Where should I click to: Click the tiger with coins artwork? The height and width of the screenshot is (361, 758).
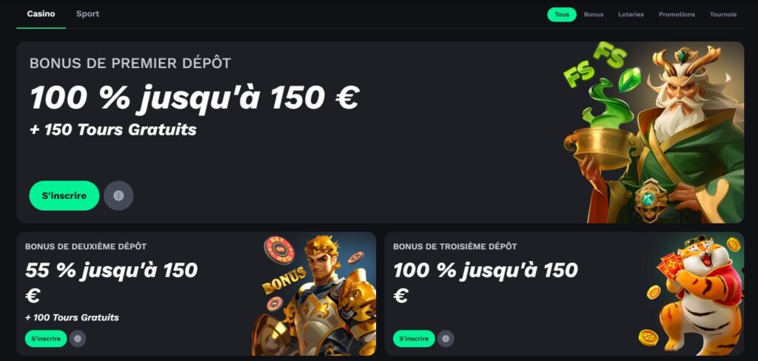694,294
